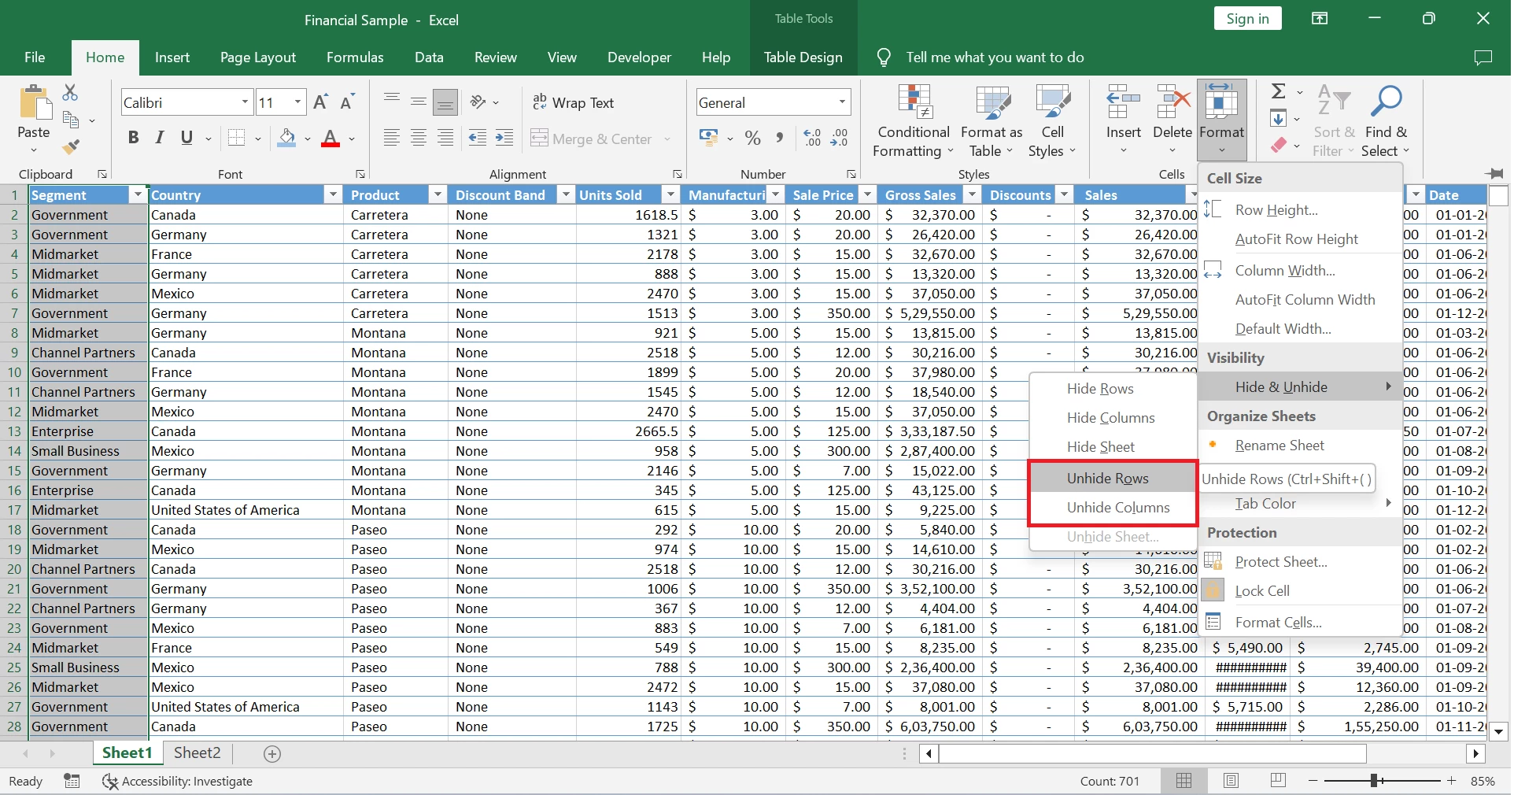Click the Format Painter brush icon
Image resolution: width=1514 pixels, height=795 pixels.
(x=71, y=146)
